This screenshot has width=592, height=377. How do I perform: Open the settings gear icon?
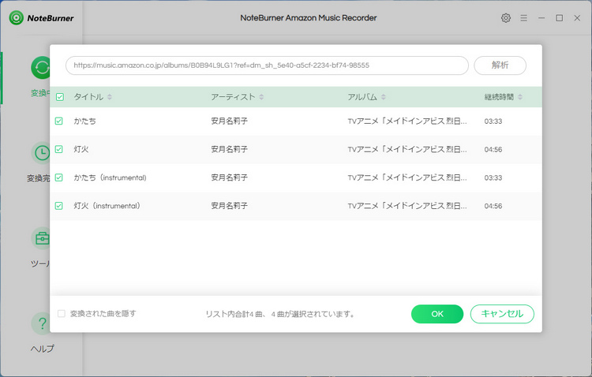tap(506, 17)
